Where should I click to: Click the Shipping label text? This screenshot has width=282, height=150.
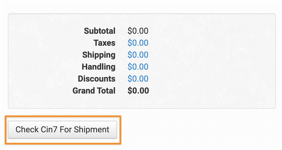click(99, 55)
